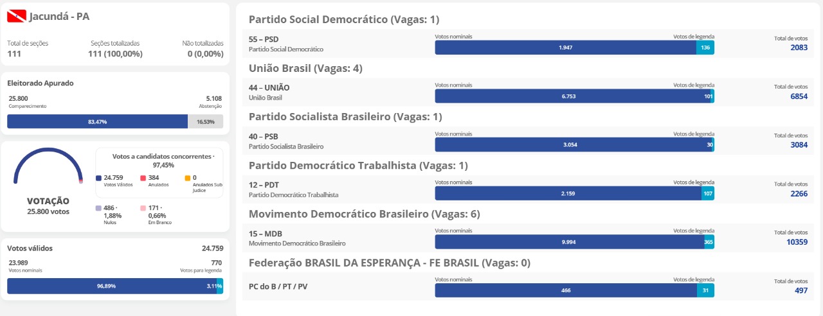Click the MDB total votes 10359
The height and width of the screenshot is (316, 823).
point(797,242)
